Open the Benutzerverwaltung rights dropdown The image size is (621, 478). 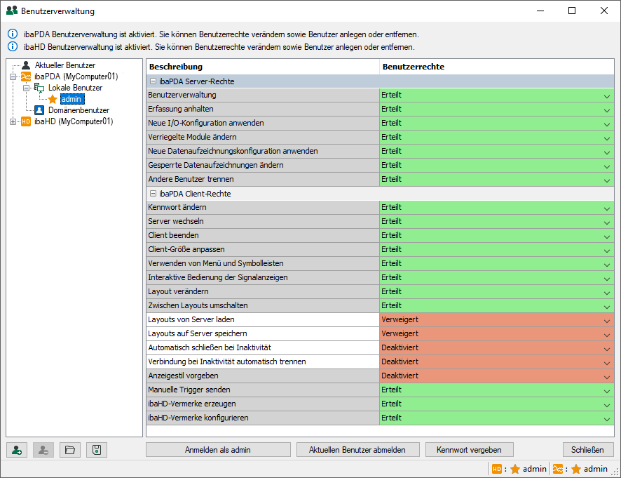(606, 95)
